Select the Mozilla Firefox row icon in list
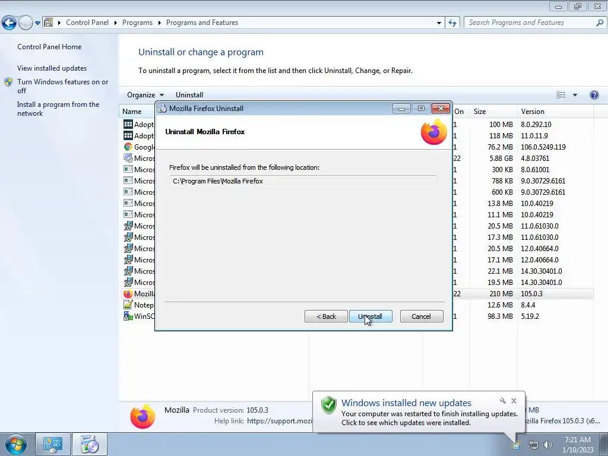This screenshot has height=456, width=608. coord(128,293)
